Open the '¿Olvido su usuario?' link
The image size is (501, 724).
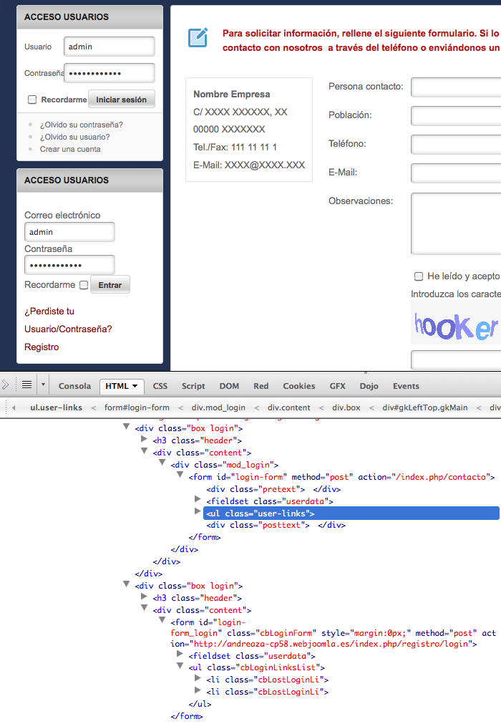click(x=74, y=137)
